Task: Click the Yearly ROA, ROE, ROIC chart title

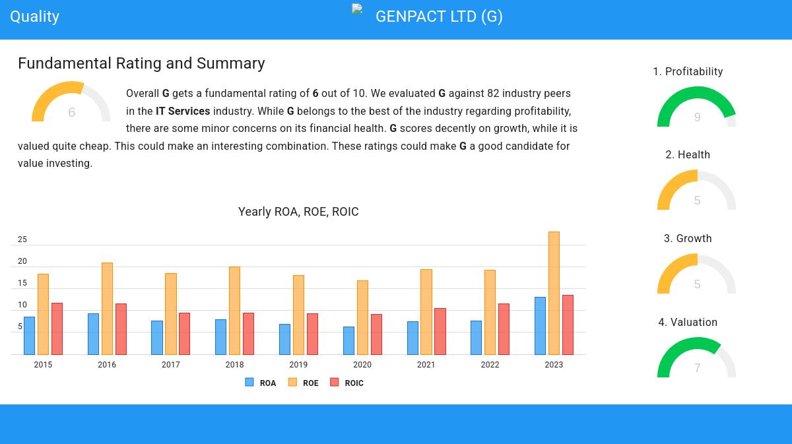Action: pos(298,212)
